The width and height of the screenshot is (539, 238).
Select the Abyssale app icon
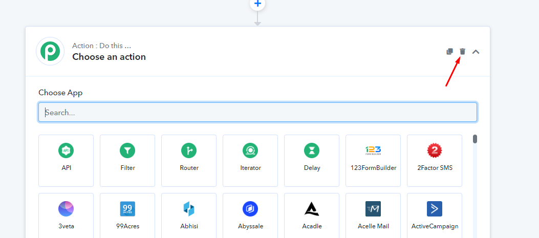pyautogui.click(x=250, y=209)
